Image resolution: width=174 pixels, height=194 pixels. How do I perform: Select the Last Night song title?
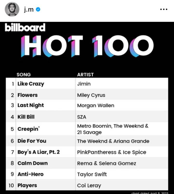tap(31, 105)
